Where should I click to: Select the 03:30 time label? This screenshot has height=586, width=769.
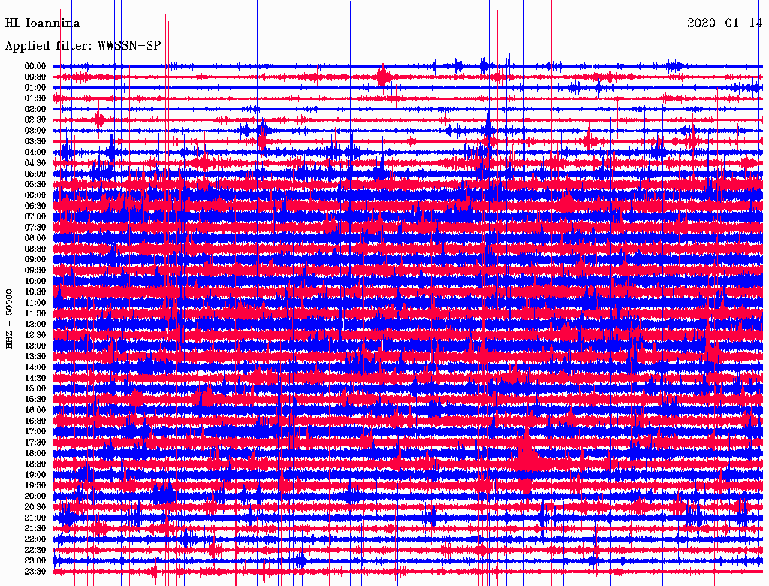coord(35,141)
